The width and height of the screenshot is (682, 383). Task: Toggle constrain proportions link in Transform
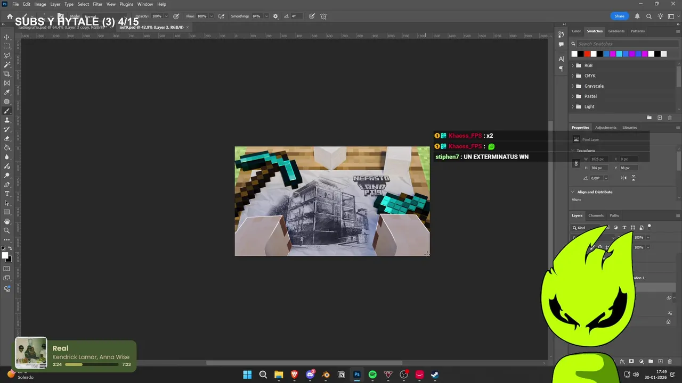(576, 163)
